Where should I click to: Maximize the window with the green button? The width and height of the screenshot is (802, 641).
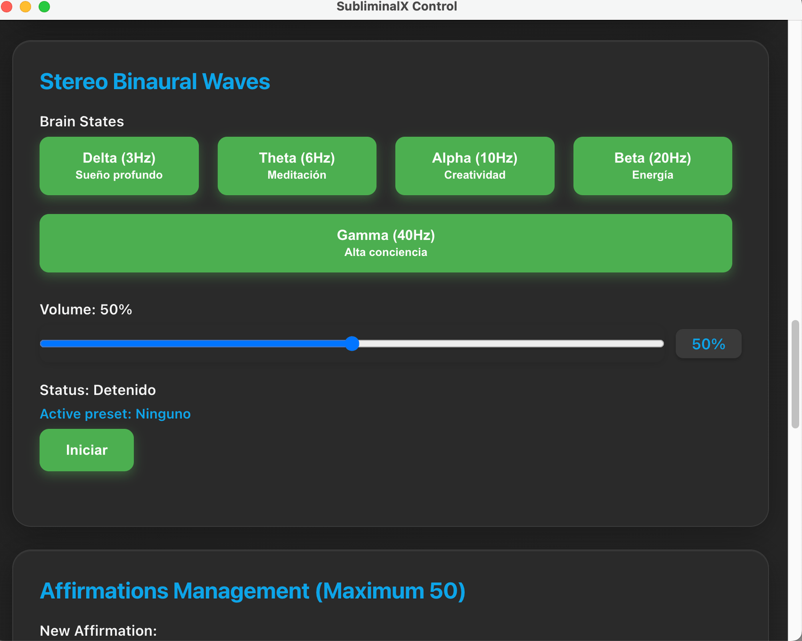point(44,6)
